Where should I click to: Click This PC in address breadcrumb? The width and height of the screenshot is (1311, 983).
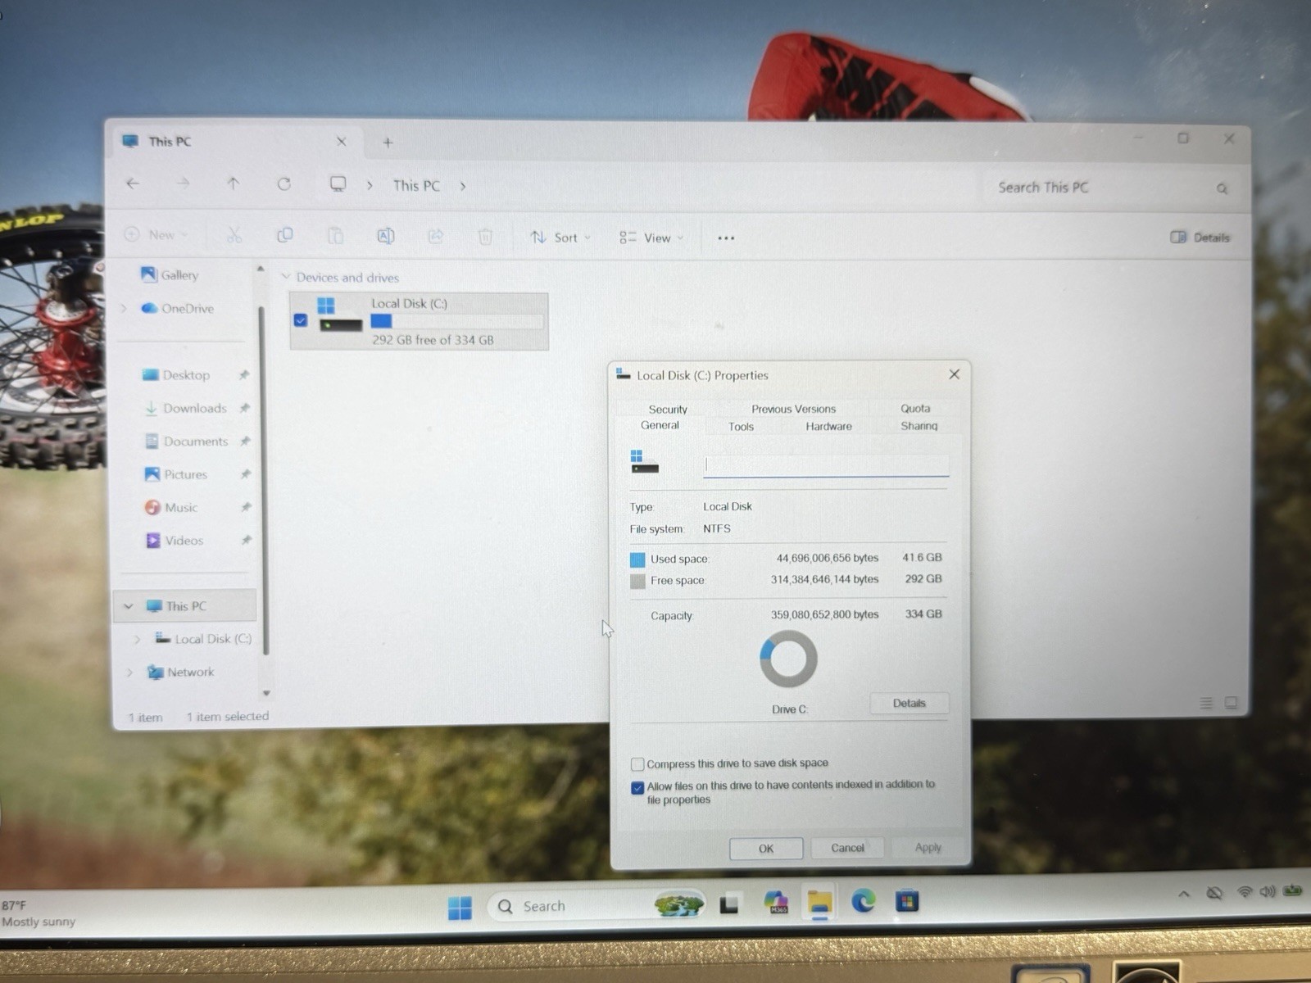coord(416,186)
